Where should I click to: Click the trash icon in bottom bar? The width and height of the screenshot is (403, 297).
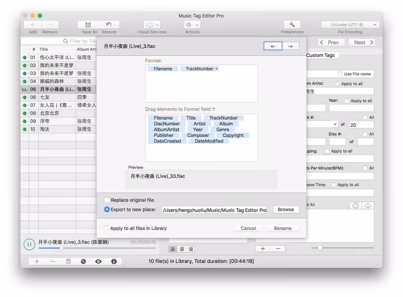(x=68, y=262)
